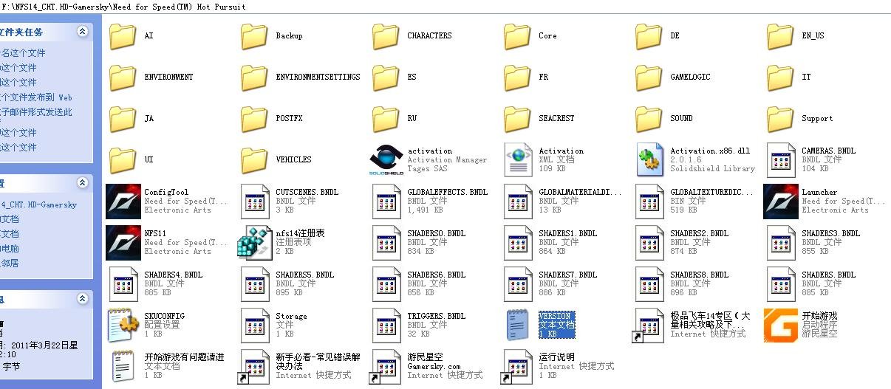891x389 pixels.
Task: Open the SEACREST folder
Action: pos(517,119)
